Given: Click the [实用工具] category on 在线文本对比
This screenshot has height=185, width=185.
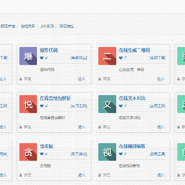Looking at the screenshot, I should [157, 106].
